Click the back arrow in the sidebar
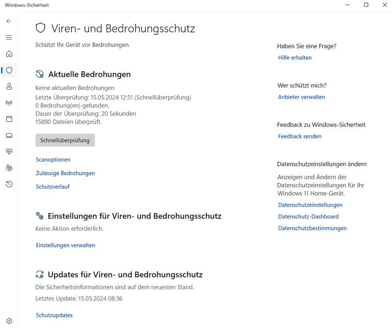This screenshot has width=392, height=328. (9, 21)
